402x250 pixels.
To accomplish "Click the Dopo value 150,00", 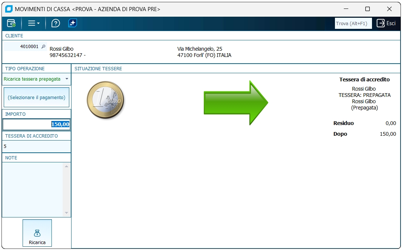I will (388, 134).
